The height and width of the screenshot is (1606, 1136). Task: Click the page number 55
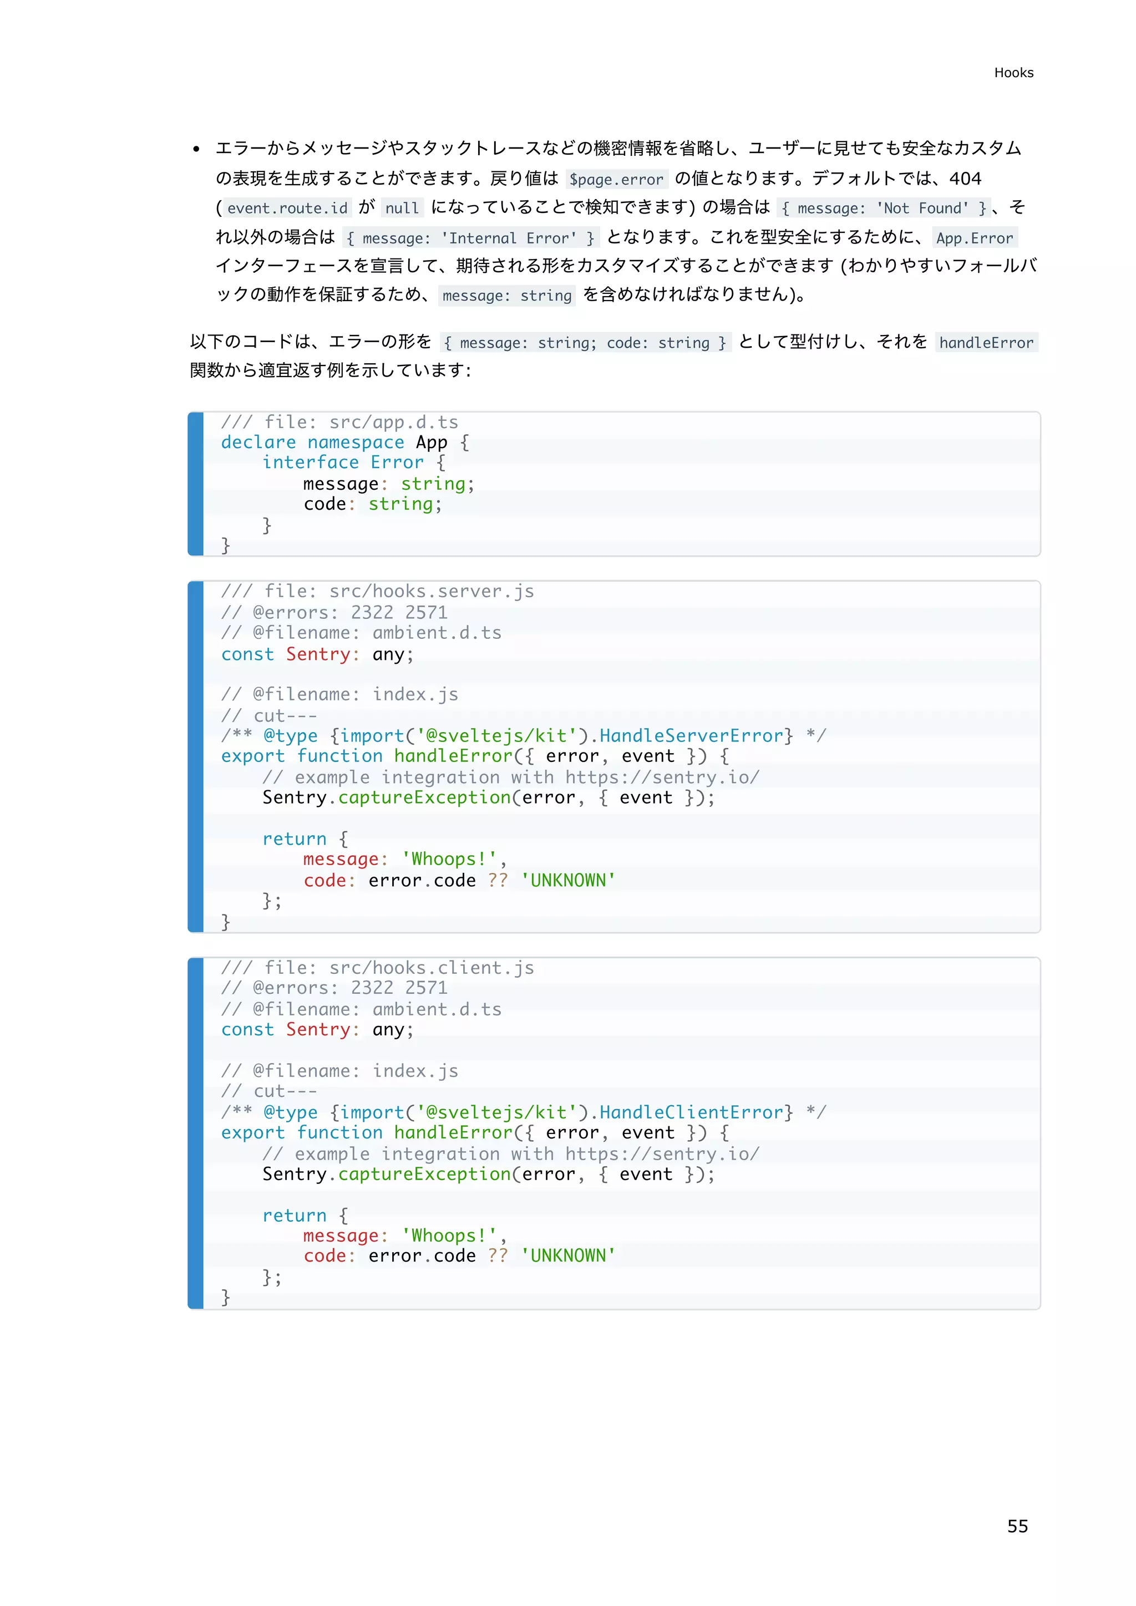pos(1017,1526)
